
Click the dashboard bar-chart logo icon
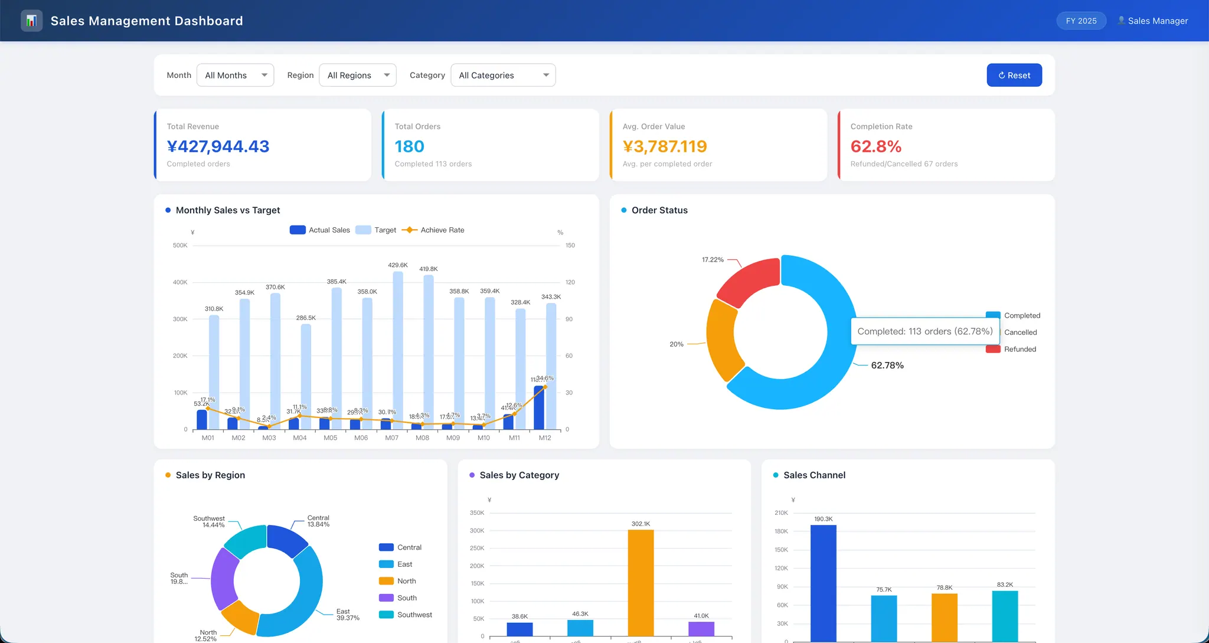31,21
